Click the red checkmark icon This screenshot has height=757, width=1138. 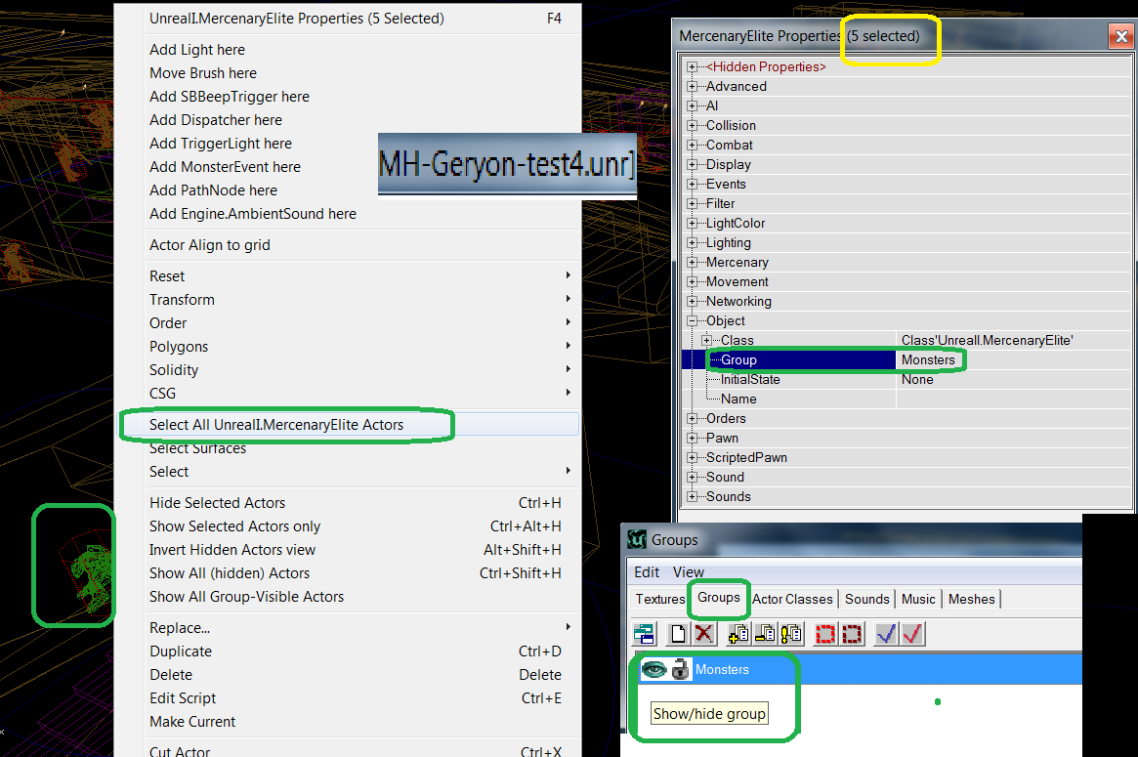point(912,634)
